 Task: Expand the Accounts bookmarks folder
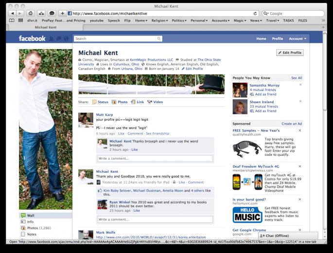tap(220, 20)
